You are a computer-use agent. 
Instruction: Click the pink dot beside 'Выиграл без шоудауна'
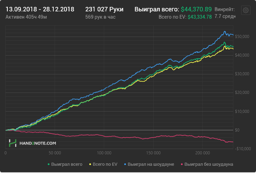pyautogui.click(x=182, y=164)
